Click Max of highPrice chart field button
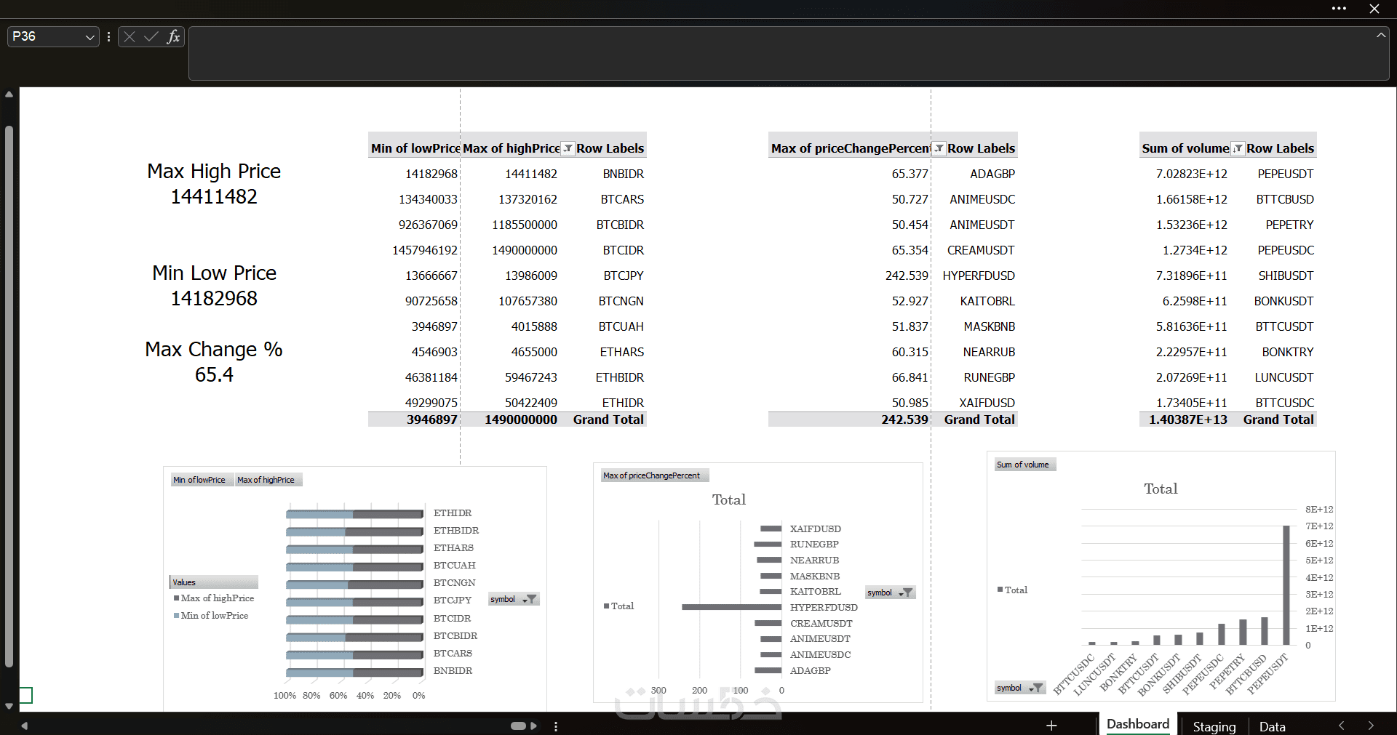Screen dimensions: 1397x735 (x=268, y=480)
